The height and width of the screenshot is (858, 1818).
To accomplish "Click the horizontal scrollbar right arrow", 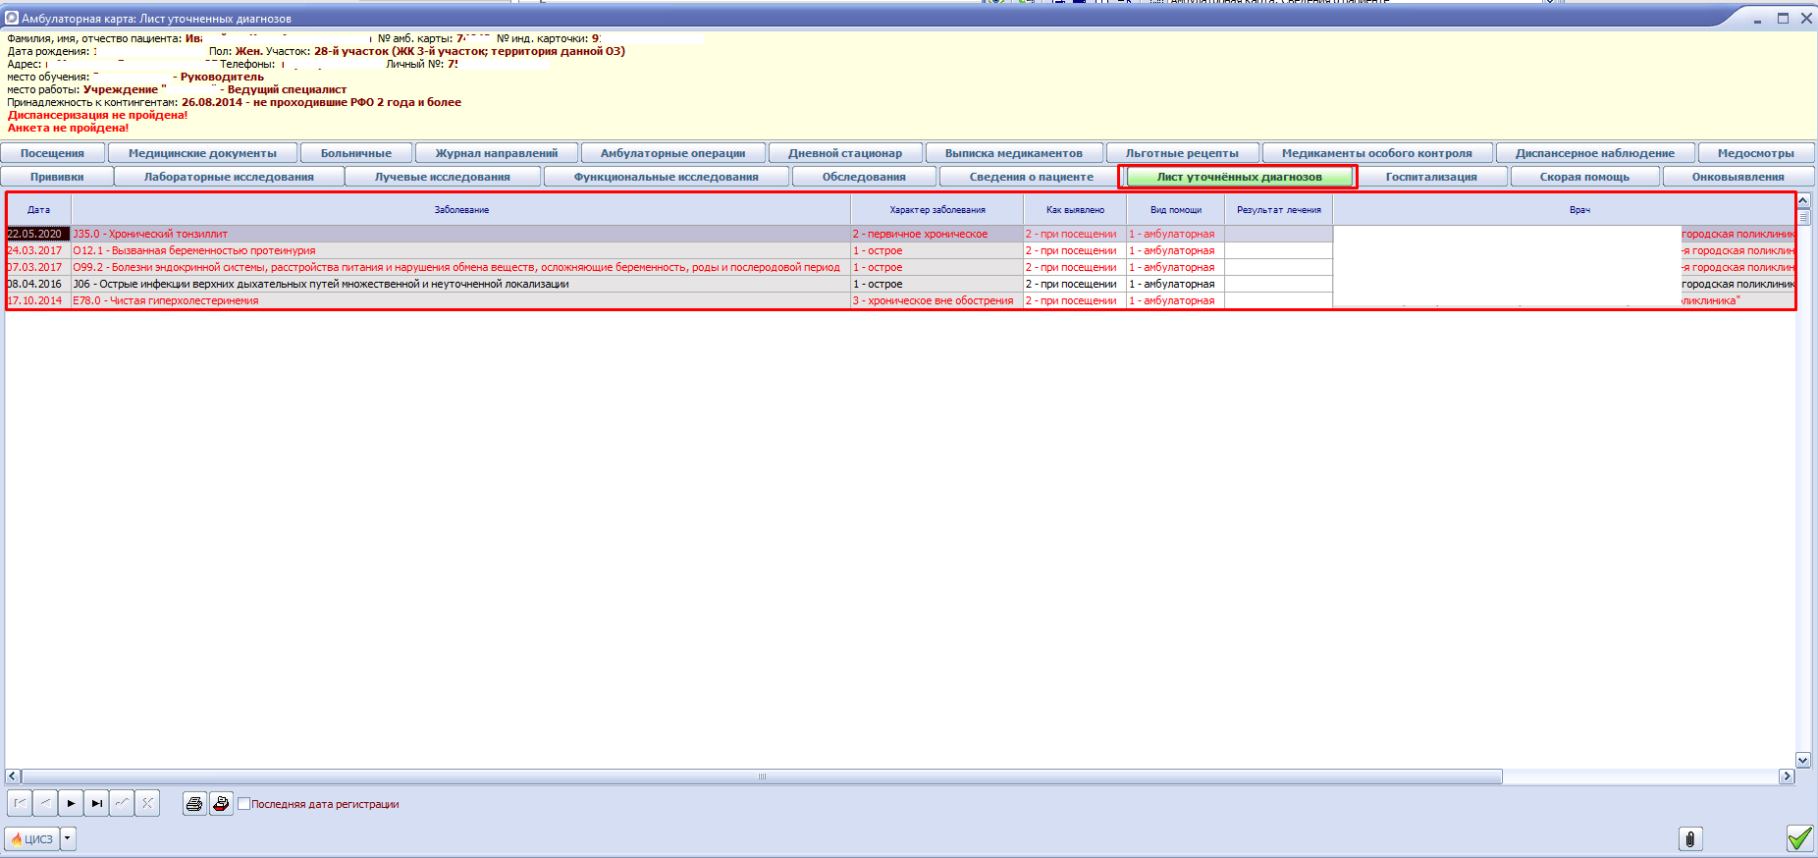I will pyautogui.click(x=1787, y=777).
